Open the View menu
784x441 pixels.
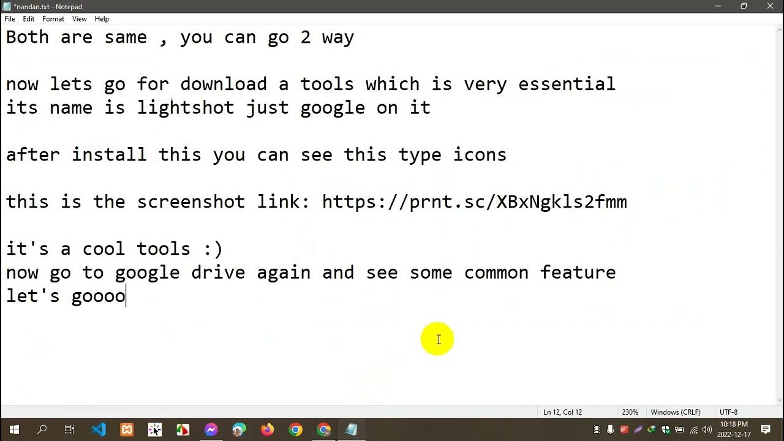coord(80,19)
